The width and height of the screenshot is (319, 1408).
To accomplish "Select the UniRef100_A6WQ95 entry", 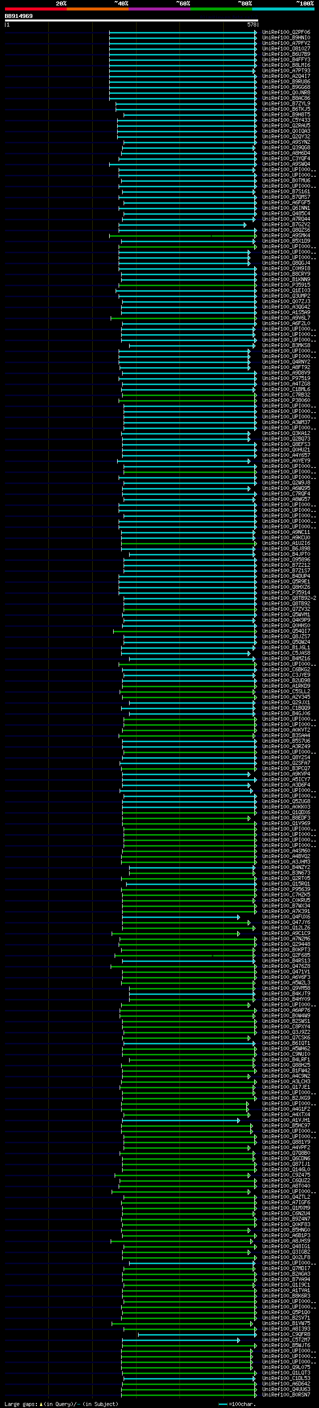I will click(286, 488).
